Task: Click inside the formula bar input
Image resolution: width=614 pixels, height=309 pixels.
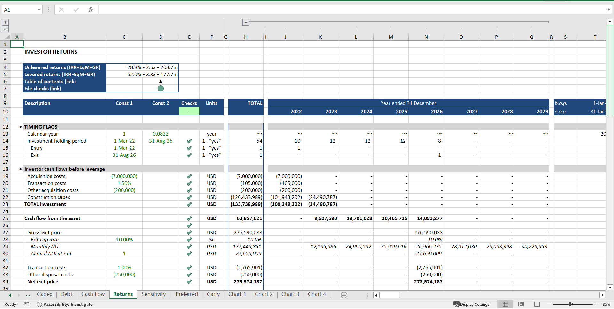Action: point(352,10)
